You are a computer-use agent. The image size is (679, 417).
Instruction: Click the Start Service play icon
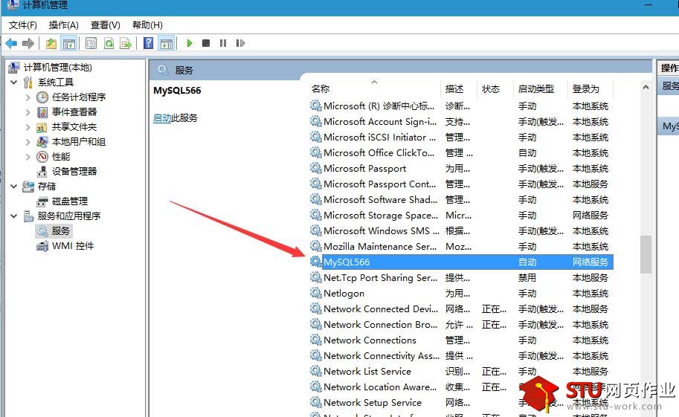click(x=190, y=43)
